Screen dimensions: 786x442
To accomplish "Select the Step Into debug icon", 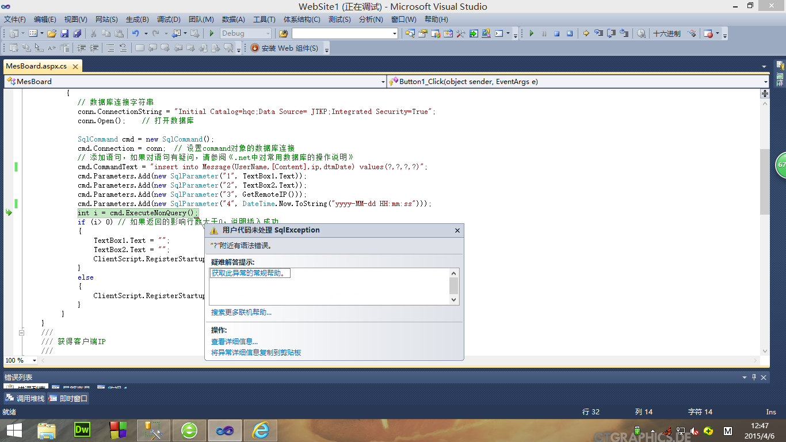I will tap(599, 33).
